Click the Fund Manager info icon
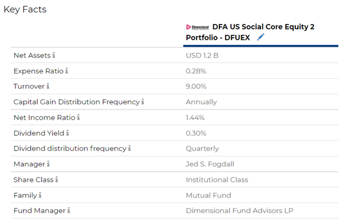 coord(69,210)
